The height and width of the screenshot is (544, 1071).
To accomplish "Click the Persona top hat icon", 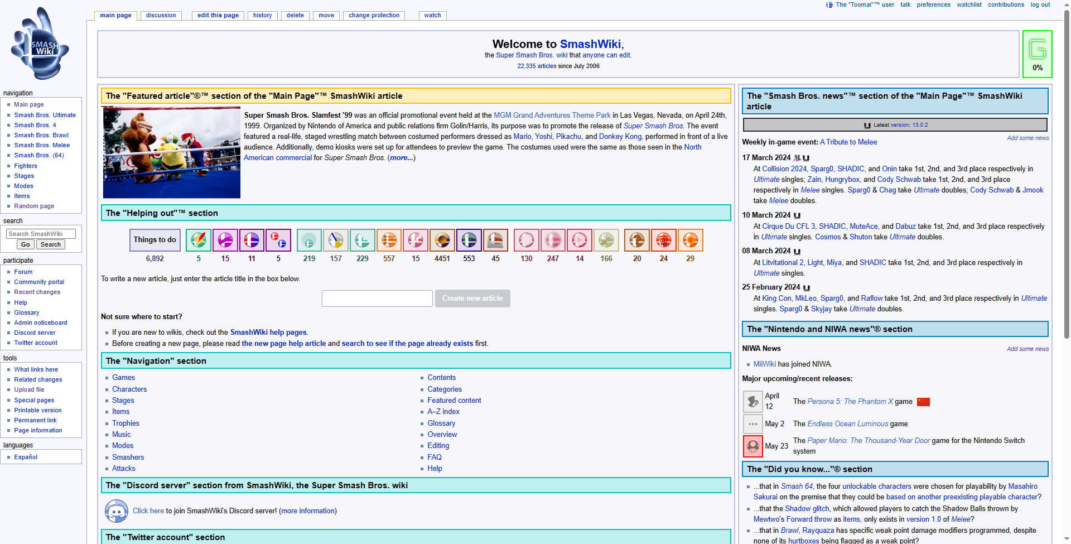I will point(752,402).
